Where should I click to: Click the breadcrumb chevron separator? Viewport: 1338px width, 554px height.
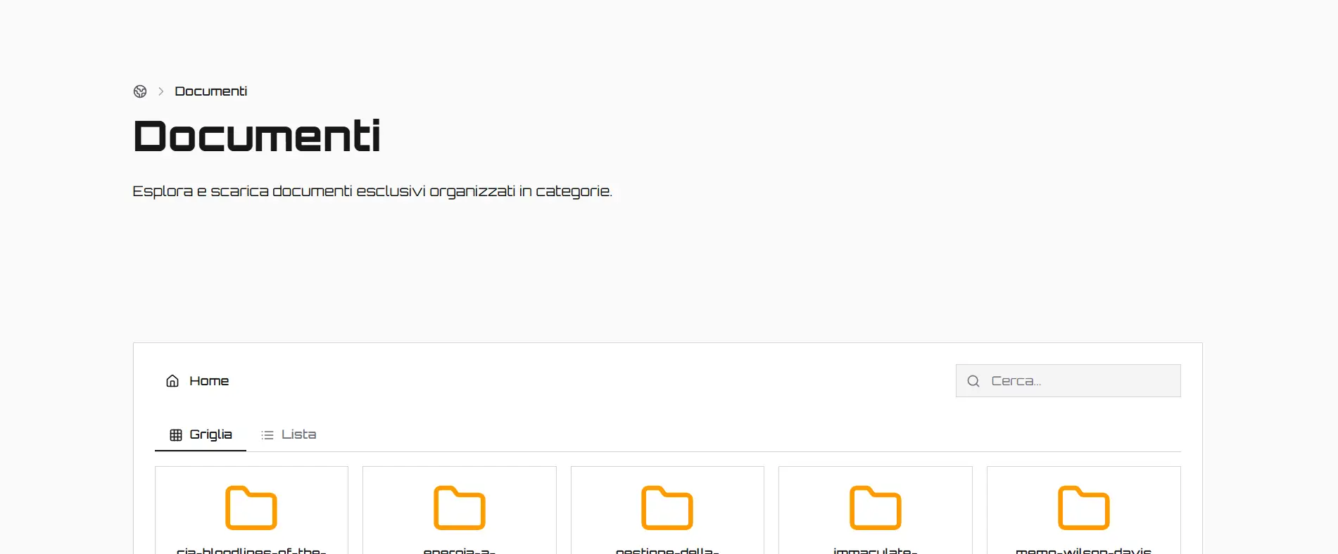click(x=161, y=91)
